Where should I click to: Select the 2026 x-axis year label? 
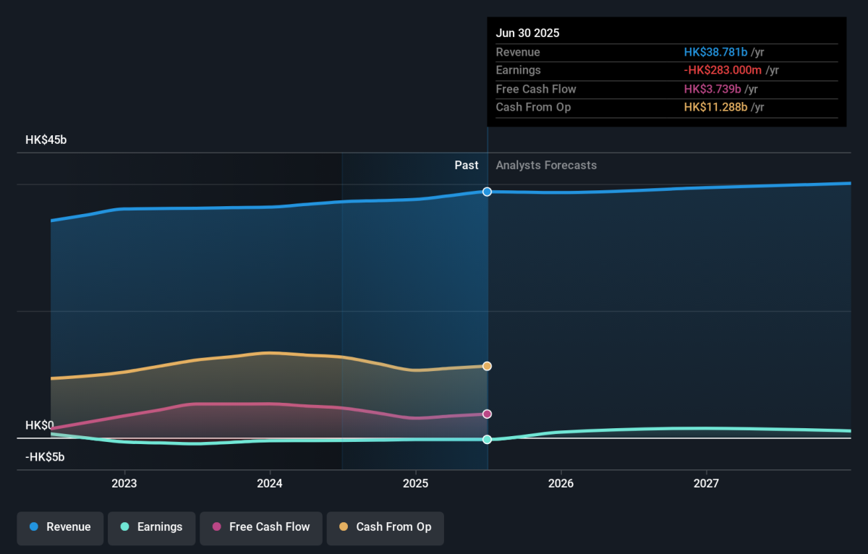pos(561,483)
